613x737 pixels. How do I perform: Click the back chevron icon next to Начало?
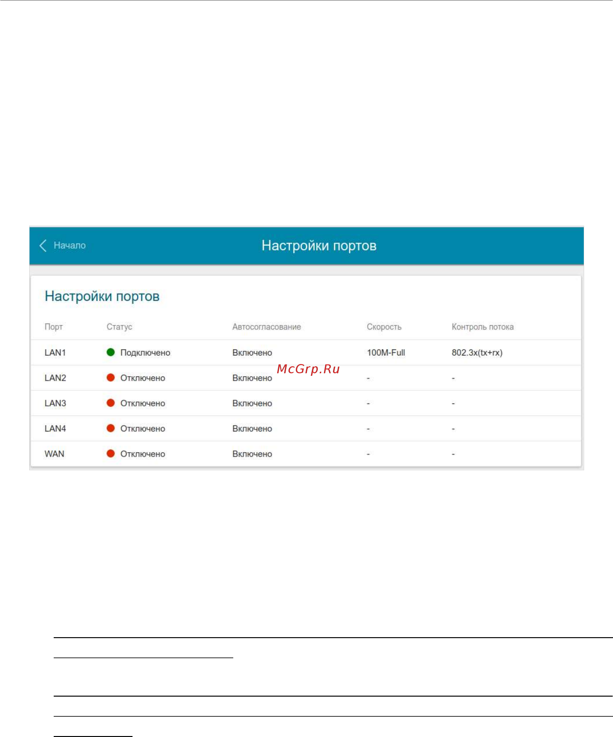43,246
